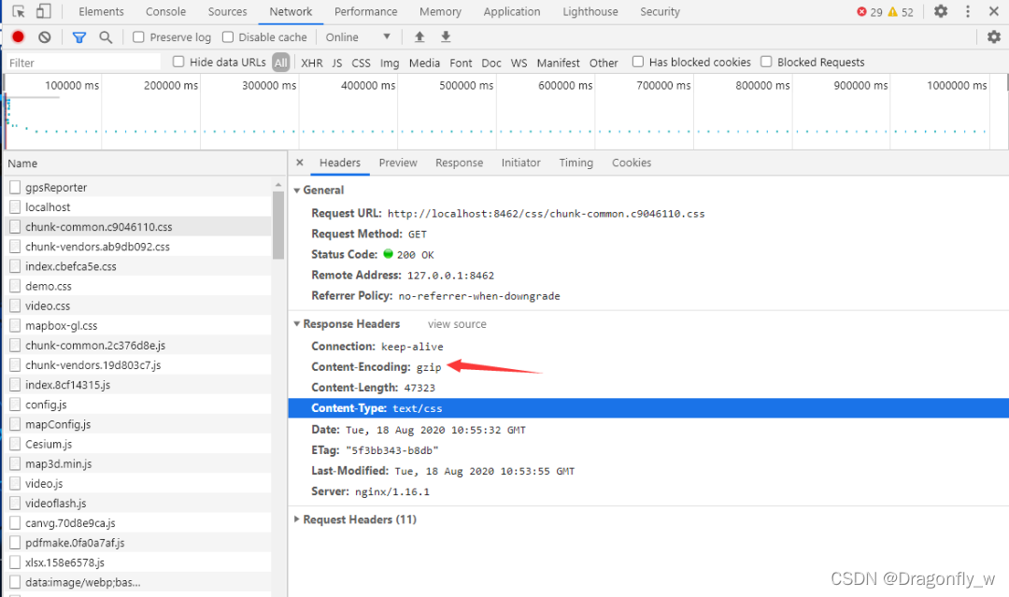Open the Online throttling dropdown
The height and width of the screenshot is (597, 1009).
(x=358, y=37)
